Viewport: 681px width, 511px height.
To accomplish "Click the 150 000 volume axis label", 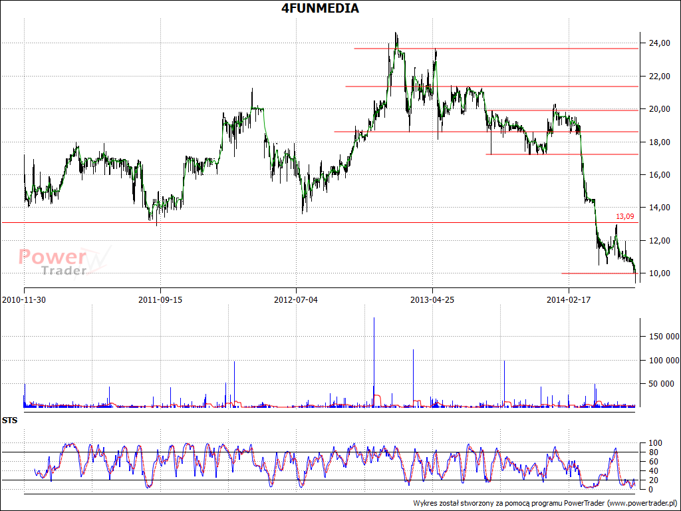I will (x=664, y=337).
